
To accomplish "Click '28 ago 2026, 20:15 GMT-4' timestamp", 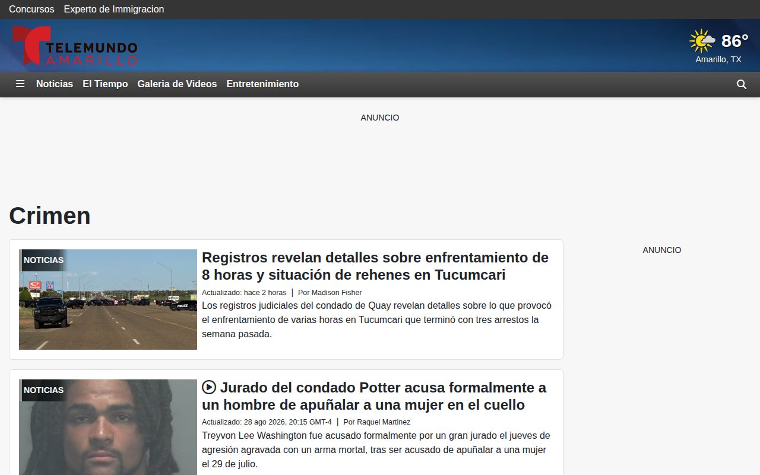I will click(x=288, y=422).
